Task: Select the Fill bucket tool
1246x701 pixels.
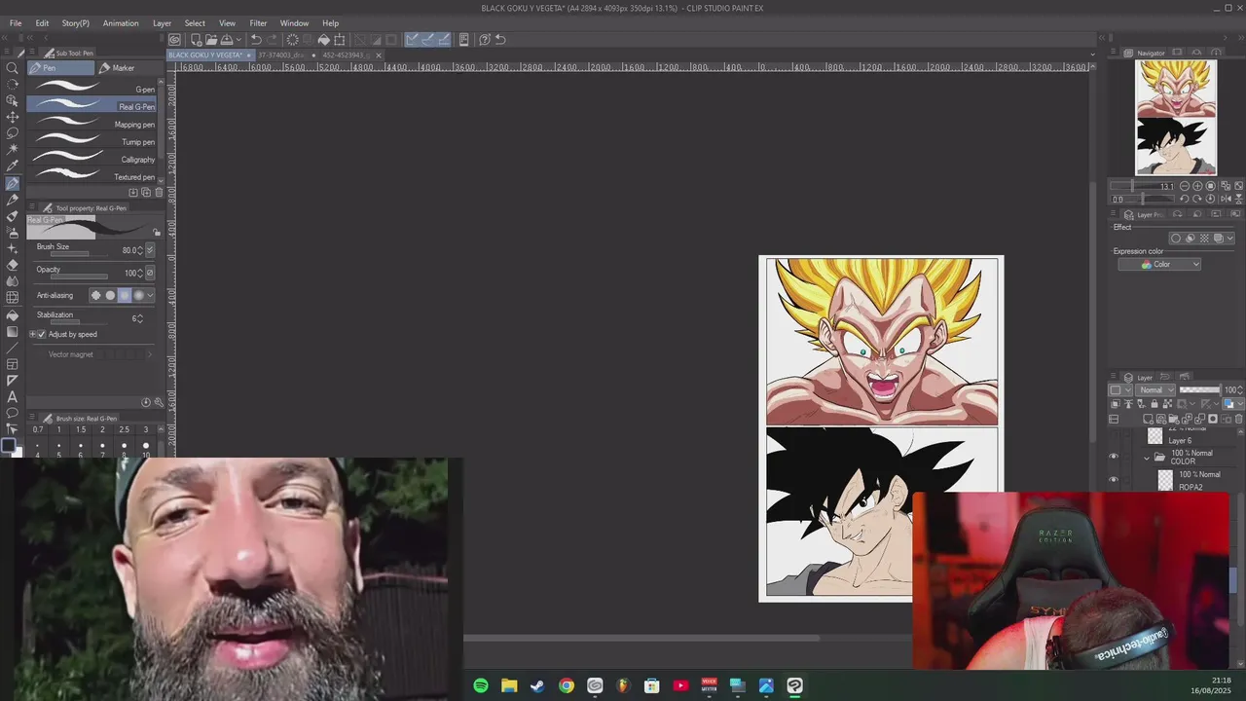Action: (x=13, y=315)
